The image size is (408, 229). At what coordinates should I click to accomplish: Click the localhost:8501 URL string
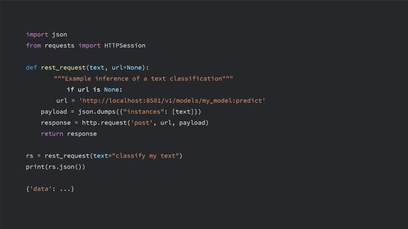(172, 101)
